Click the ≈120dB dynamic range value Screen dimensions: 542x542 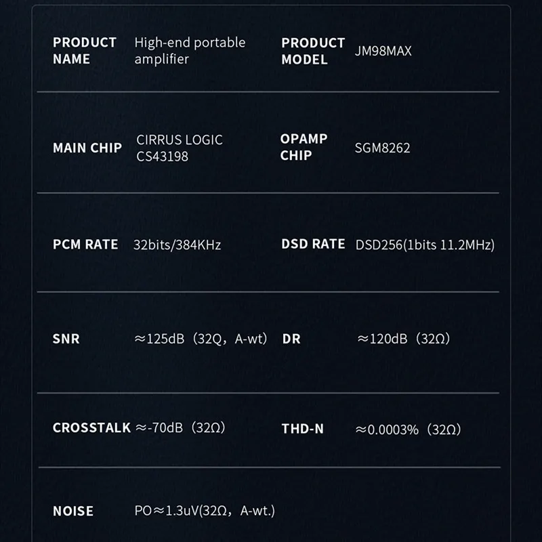403,339
